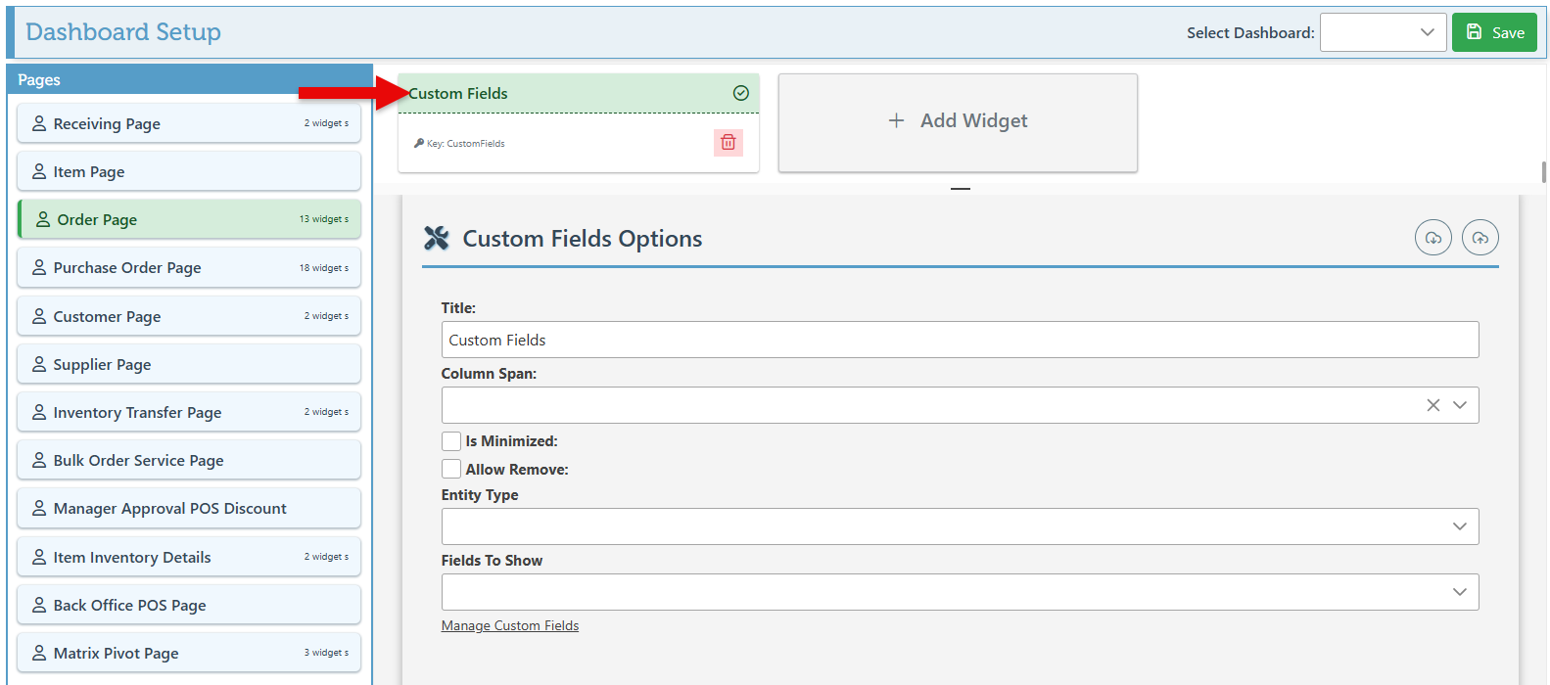Viewport: 1550px width, 685px height.
Task: Open the Manage Custom Fields link
Action: tap(510, 626)
